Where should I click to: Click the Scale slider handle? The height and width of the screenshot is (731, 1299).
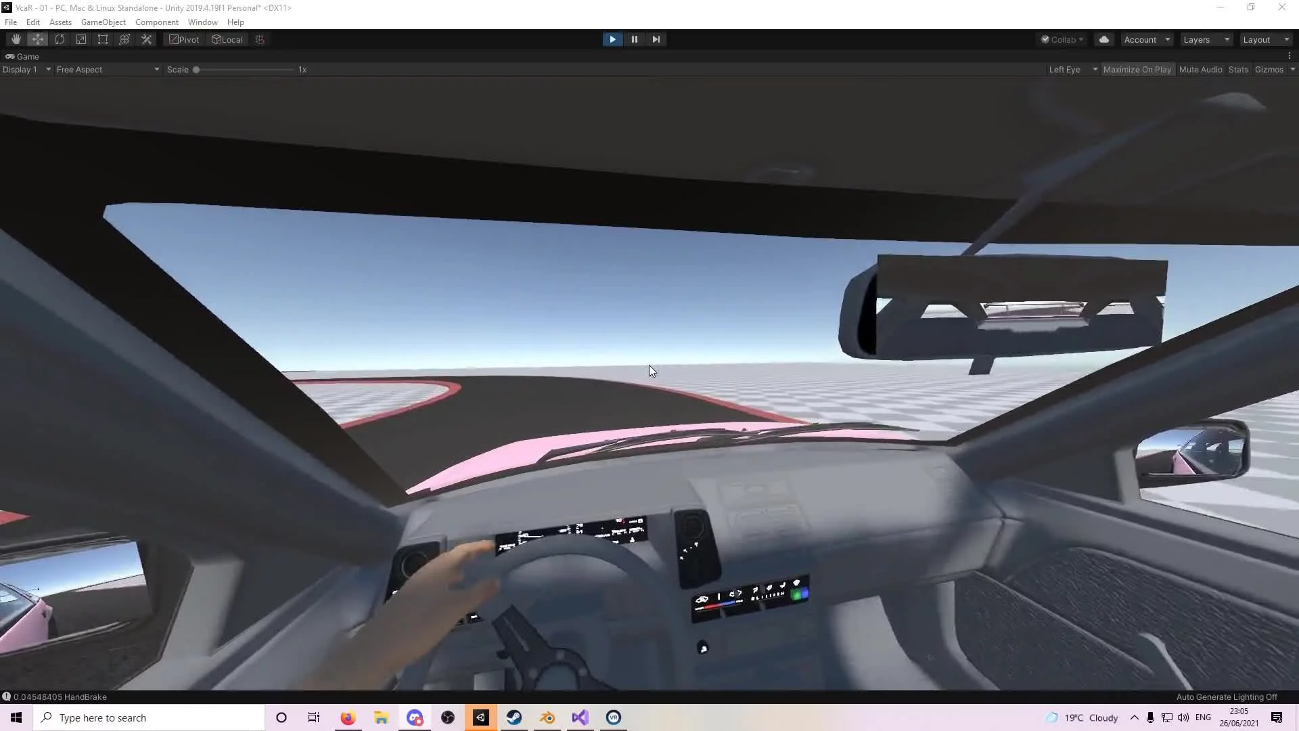click(196, 70)
